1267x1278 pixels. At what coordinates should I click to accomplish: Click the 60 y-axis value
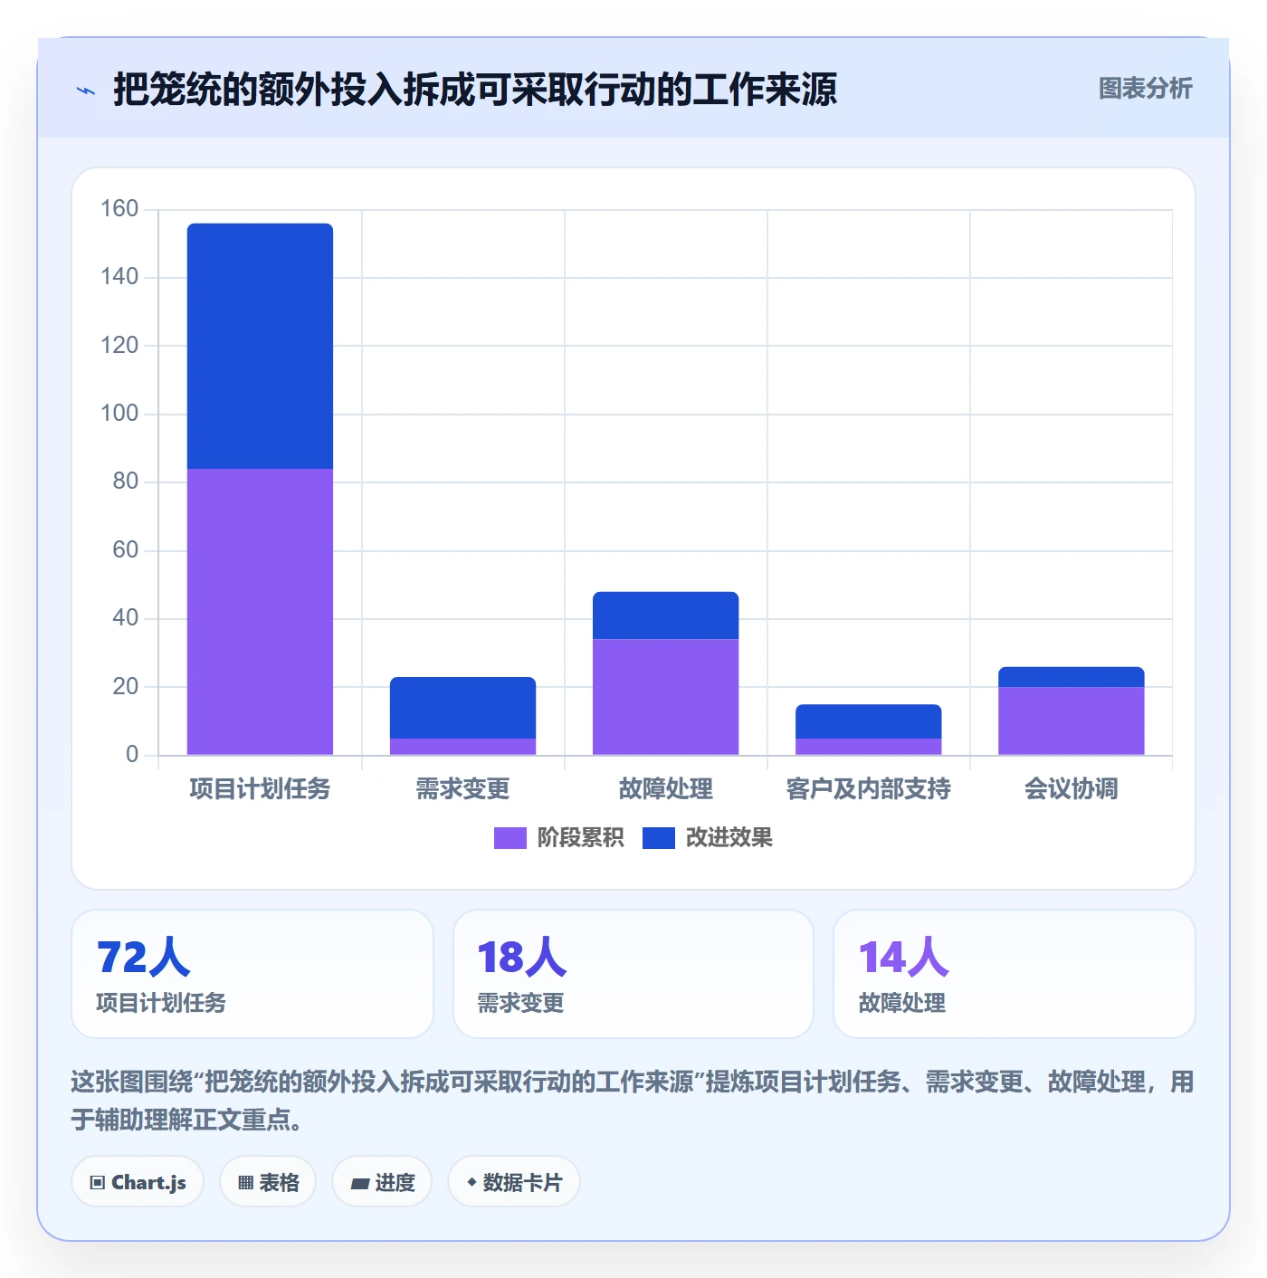point(125,550)
